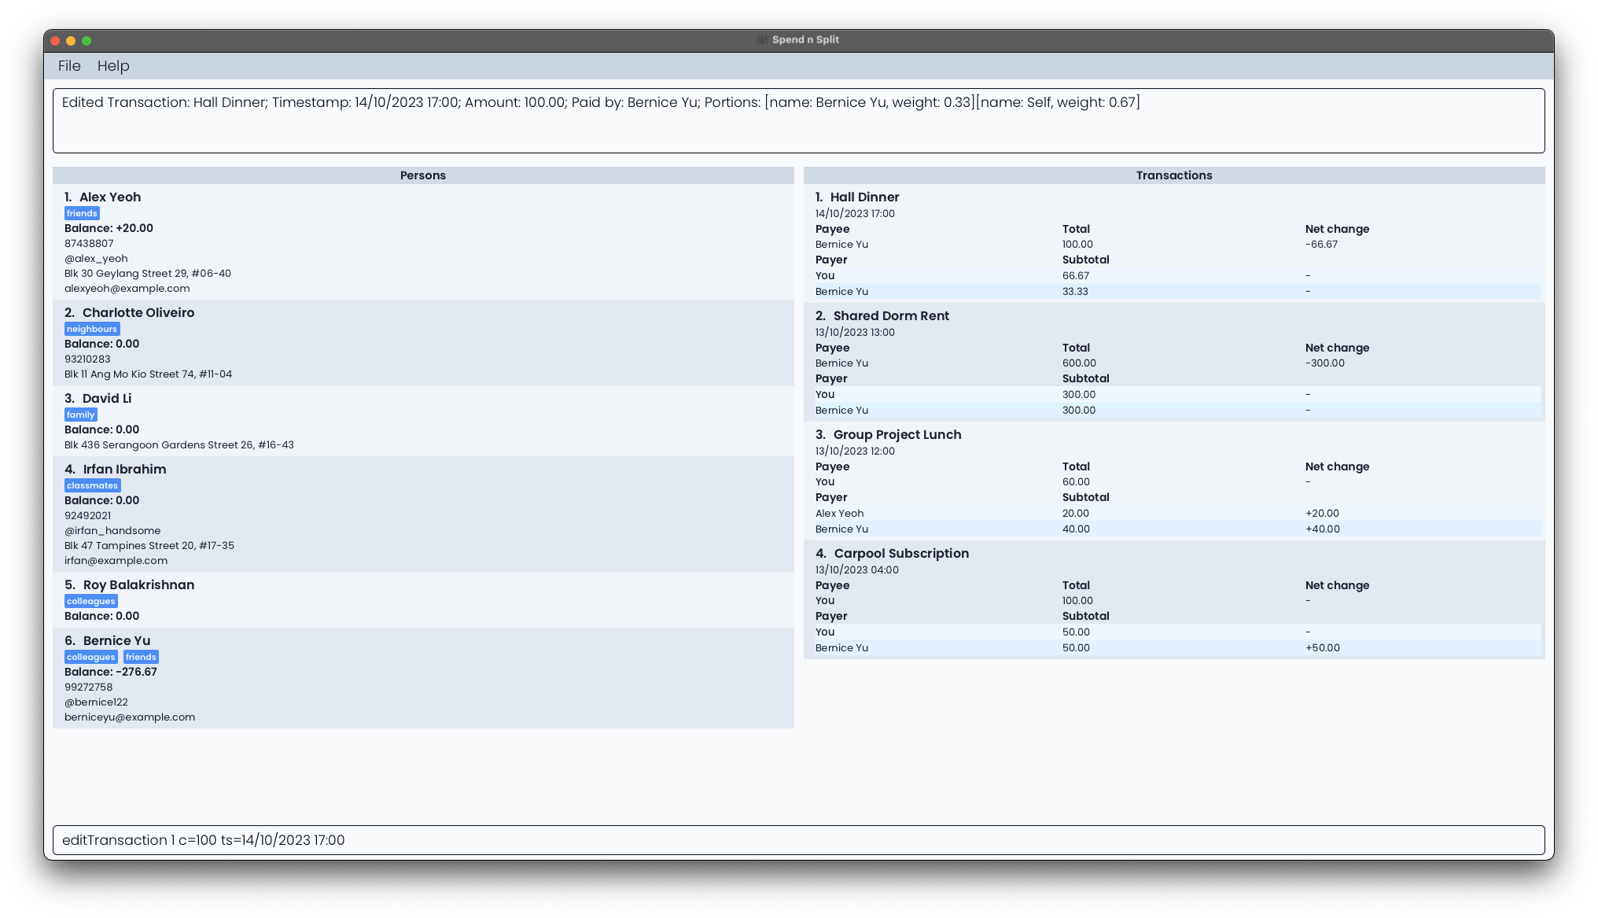The image size is (1598, 918).
Task: Click Hall Dinner total 100.00
Action: [1077, 245]
